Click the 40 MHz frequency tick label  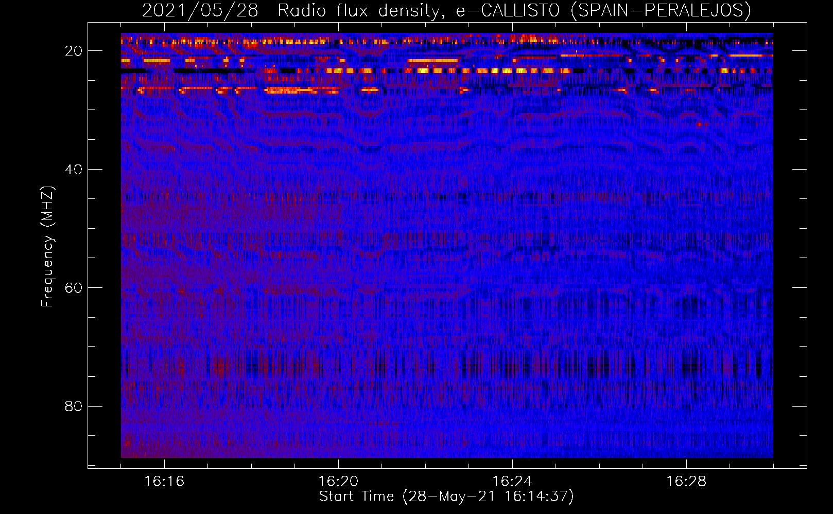pos(74,170)
